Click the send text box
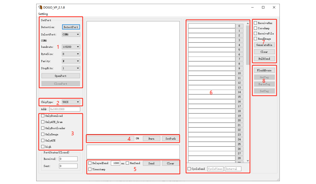The image size is (316, 184). tap(133, 152)
